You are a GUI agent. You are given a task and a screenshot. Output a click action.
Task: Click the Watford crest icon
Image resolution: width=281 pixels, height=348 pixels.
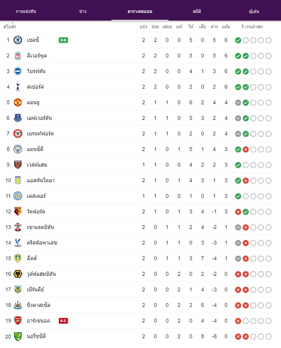[x=18, y=211]
